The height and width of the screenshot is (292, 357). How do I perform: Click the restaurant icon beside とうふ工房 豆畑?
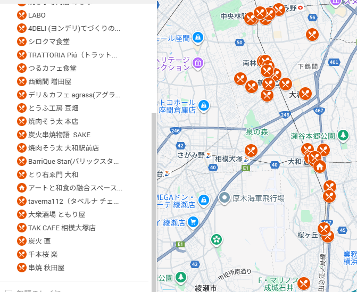(x=22, y=108)
